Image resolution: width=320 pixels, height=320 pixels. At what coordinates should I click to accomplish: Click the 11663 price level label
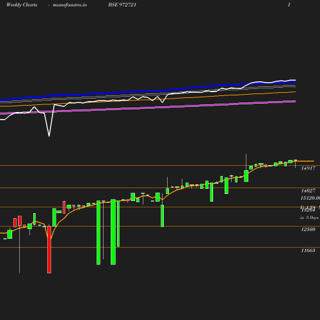coord(308,250)
